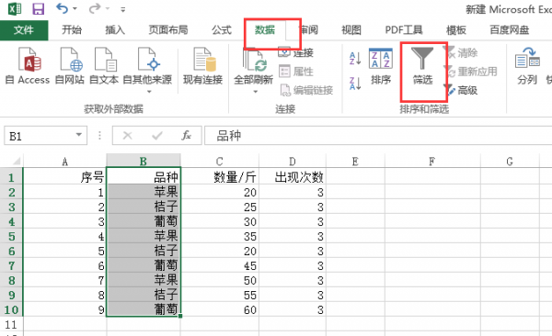552x336 pixels.
Task: Click cell B3 containing 桔子
Action: click(144, 207)
